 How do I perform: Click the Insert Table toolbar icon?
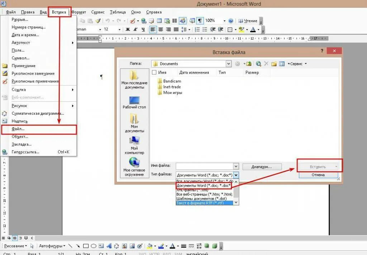[159, 21]
